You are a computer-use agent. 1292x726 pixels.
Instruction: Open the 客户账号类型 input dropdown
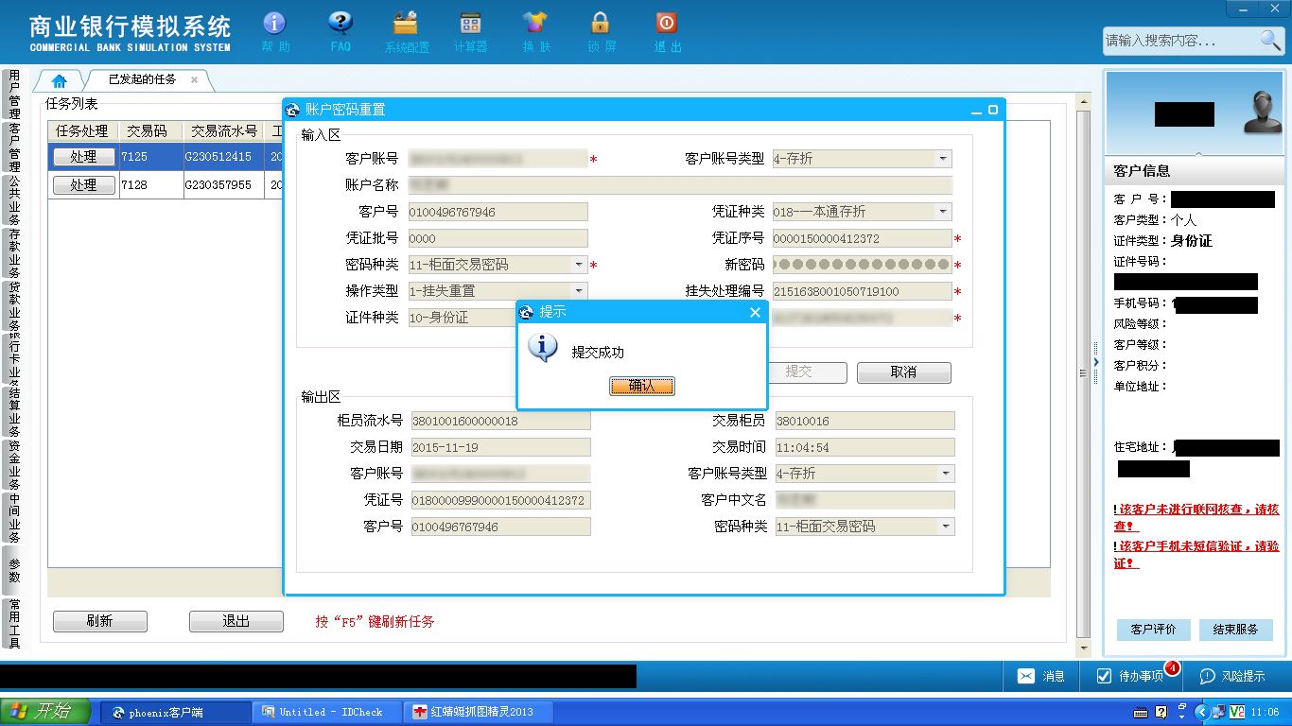[x=942, y=159]
